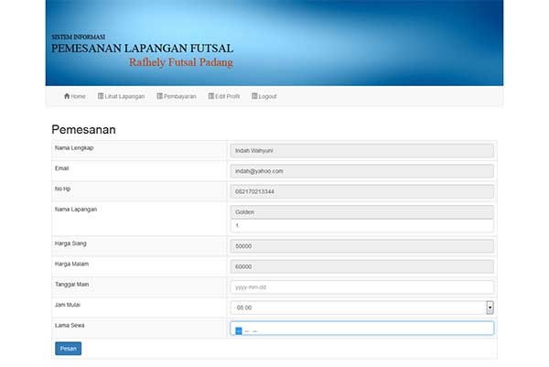Click Rafhely Futsal Padang banner text
This screenshot has width=549, height=367.
181,62
